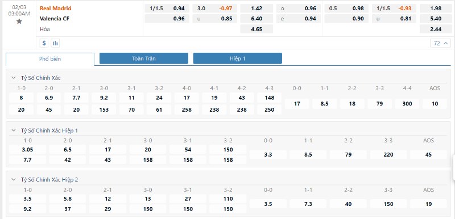Select the 4.65 draw odds for Hòa
455x219 pixels.
(x=257, y=30)
